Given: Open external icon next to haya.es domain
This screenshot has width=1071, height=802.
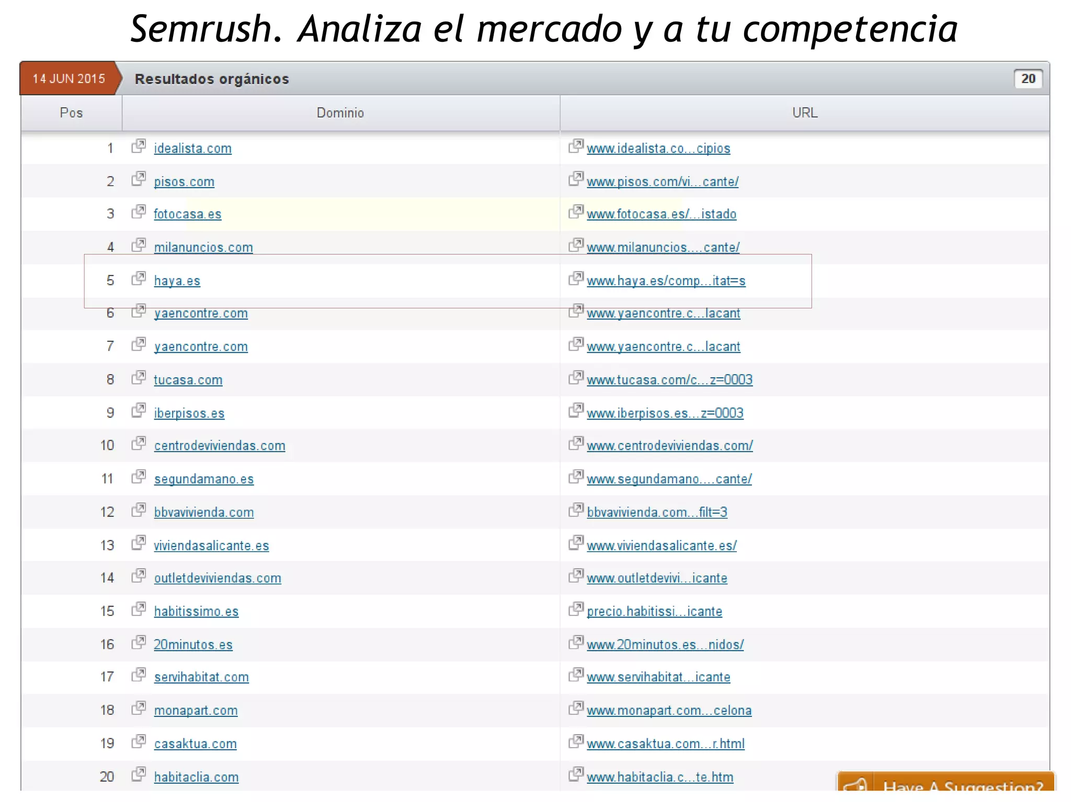Looking at the screenshot, I should (139, 278).
